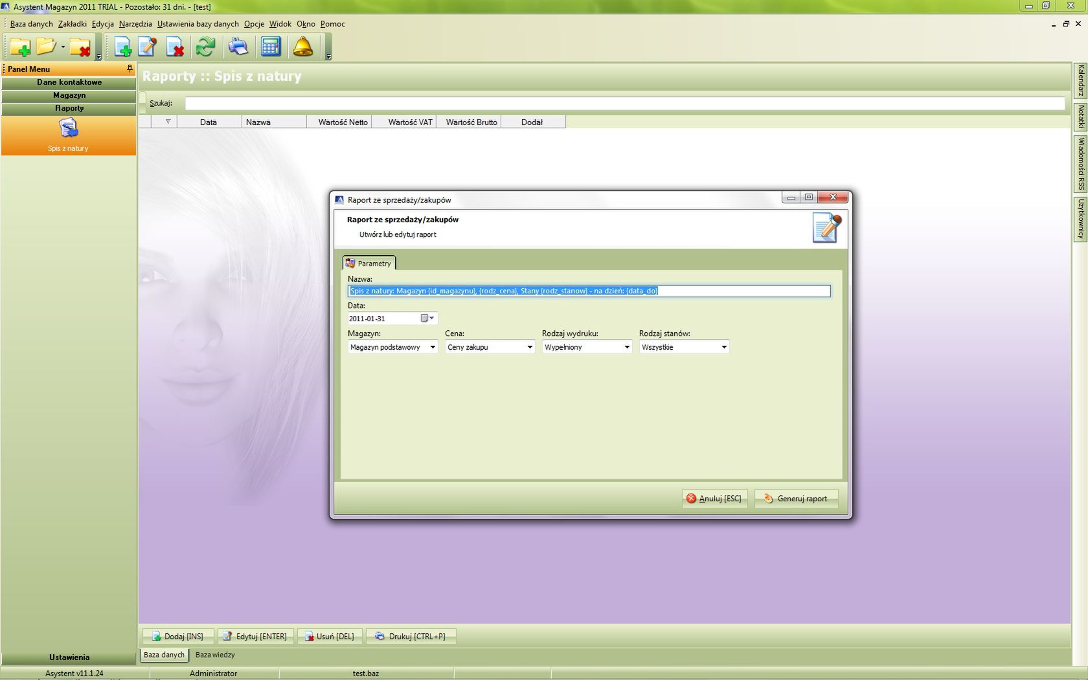Open the Wiadomości RSS side tab

coord(1080,164)
